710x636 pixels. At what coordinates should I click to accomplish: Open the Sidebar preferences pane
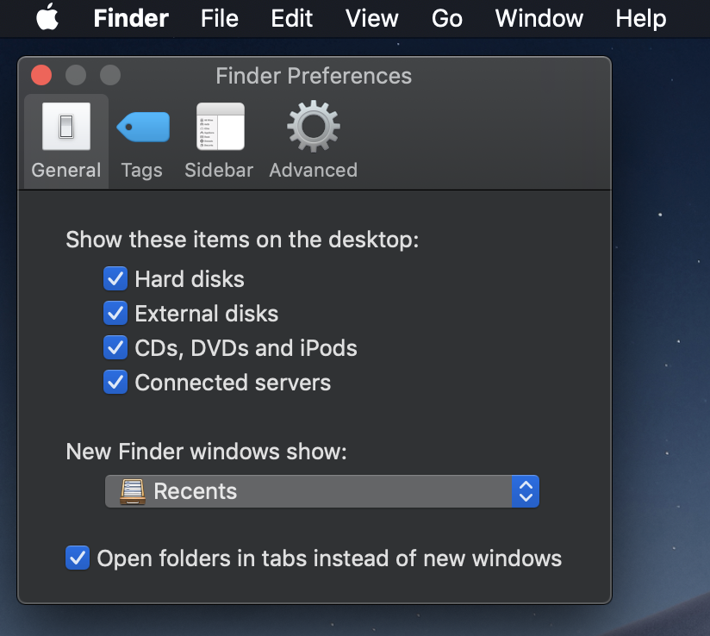(220, 141)
